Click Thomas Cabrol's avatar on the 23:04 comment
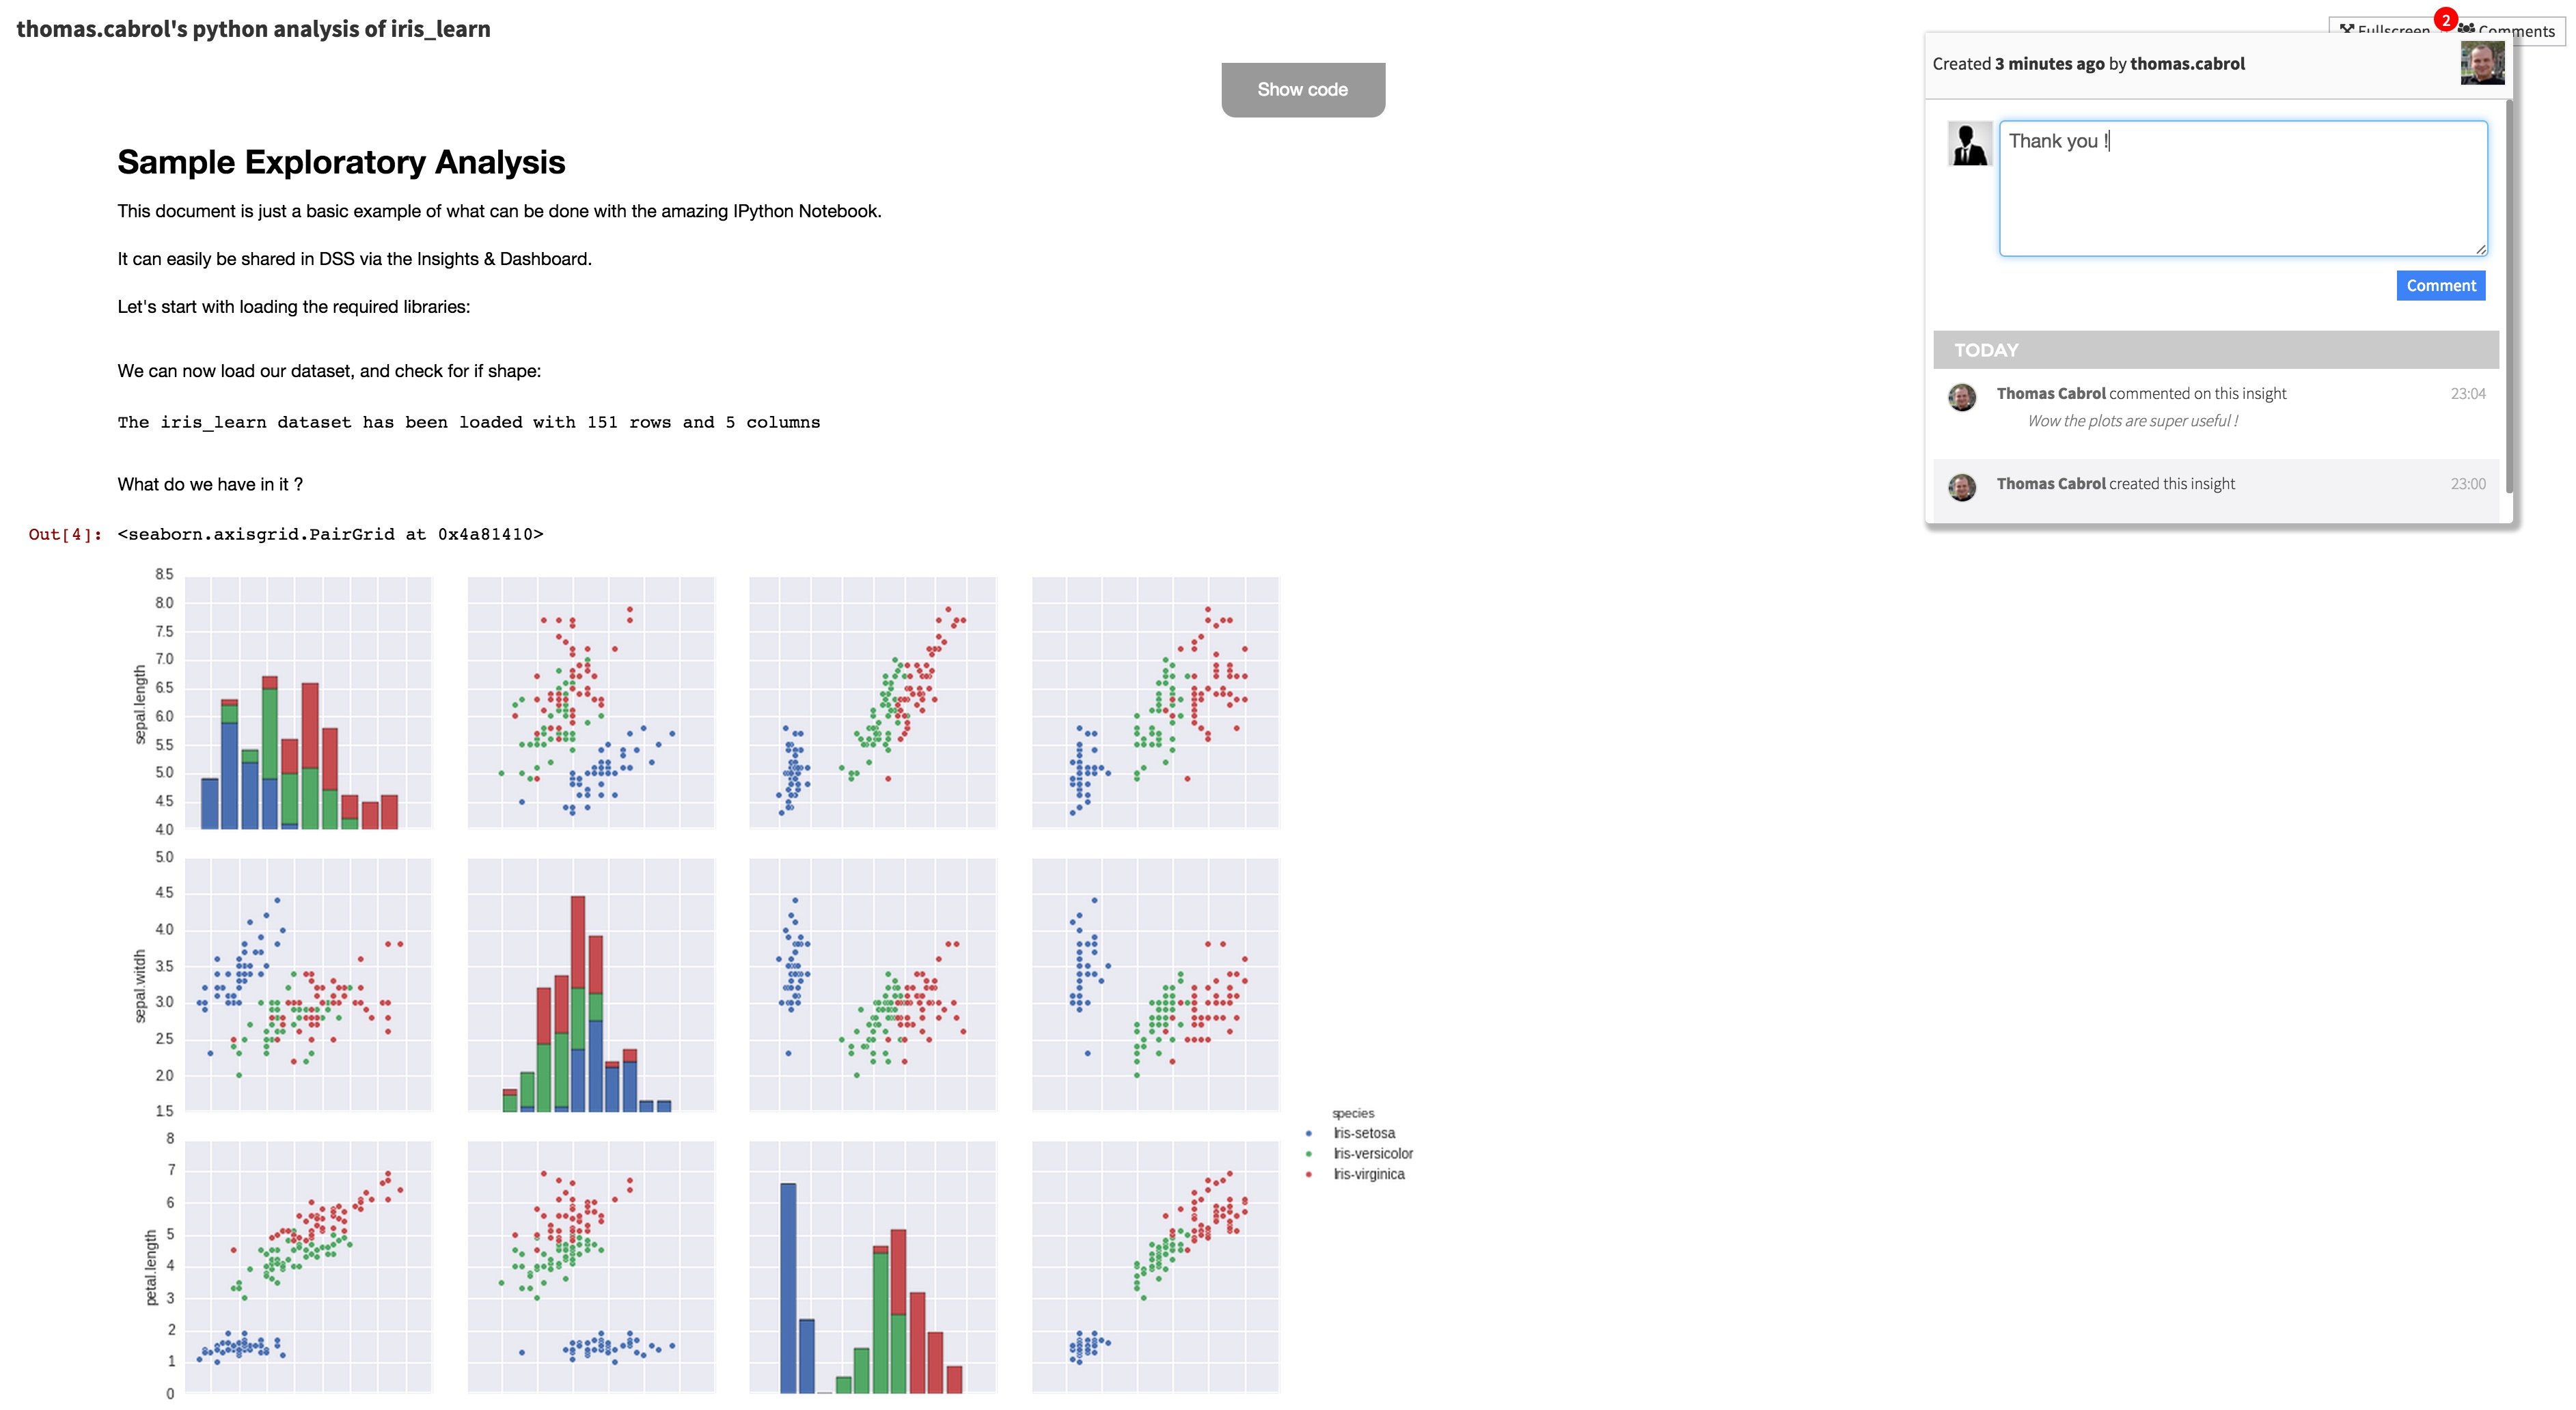Image resolution: width=2576 pixels, height=1410 pixels. point(1962,397)
